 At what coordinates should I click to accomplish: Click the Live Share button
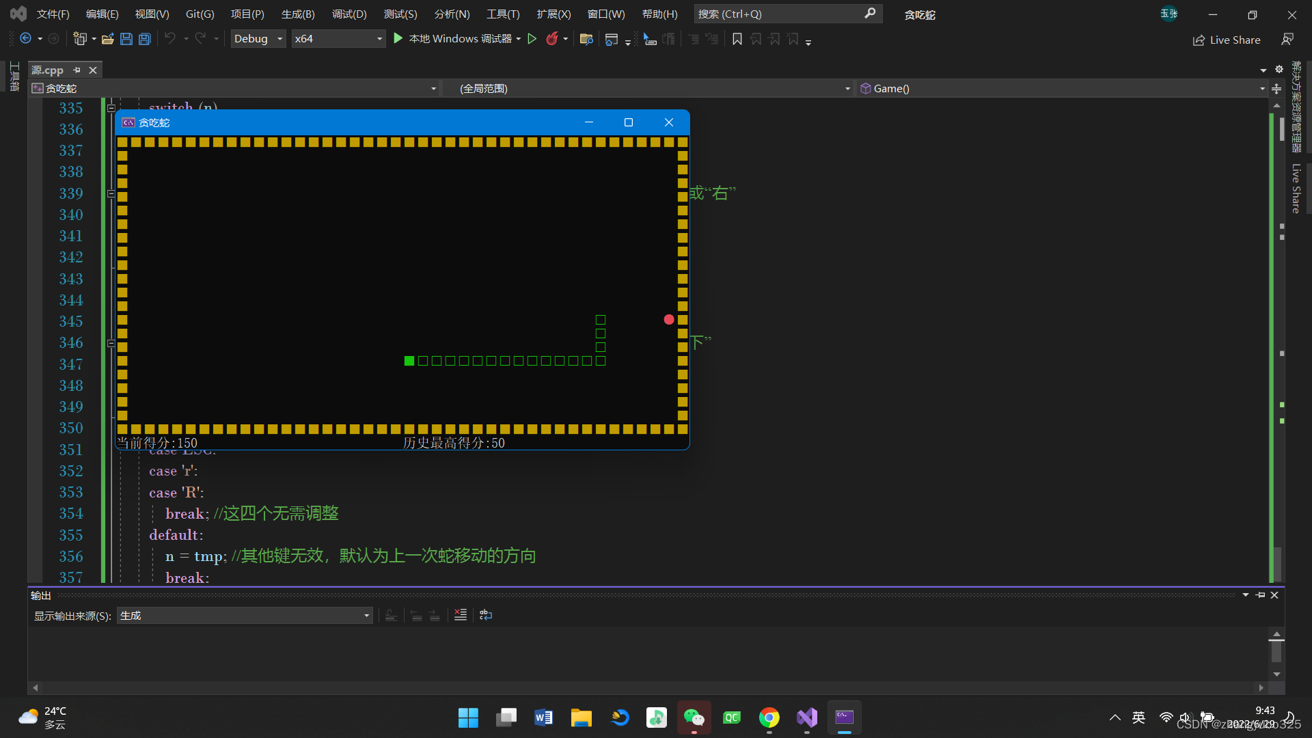click(x=1227, y=40)
